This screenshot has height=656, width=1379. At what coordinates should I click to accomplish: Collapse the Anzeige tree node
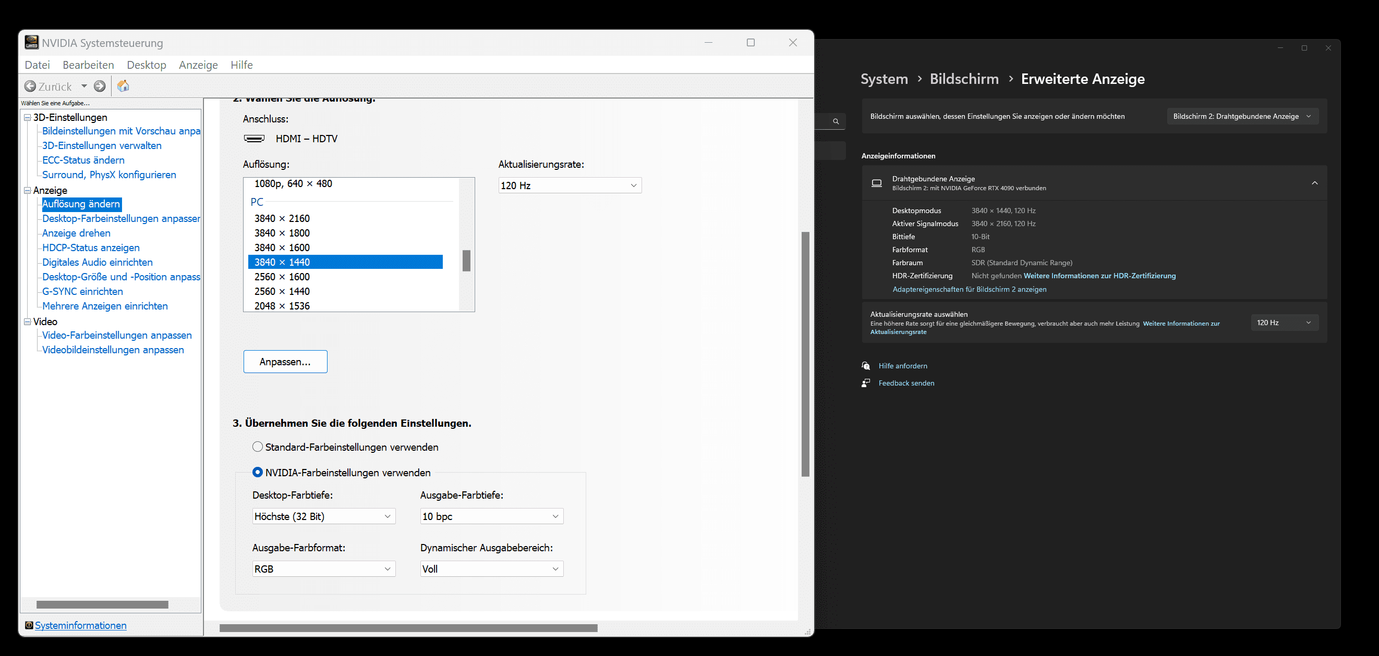tap(27, 190)
